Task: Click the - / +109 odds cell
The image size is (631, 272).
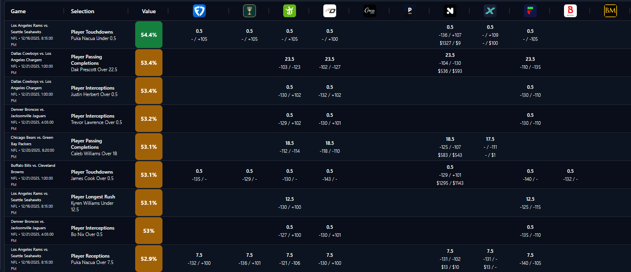Action: 490,35
